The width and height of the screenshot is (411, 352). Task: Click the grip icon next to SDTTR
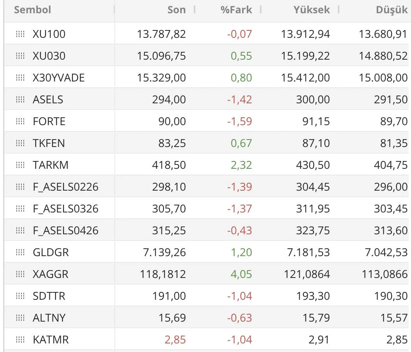pyautogui.click(x=20, y=296)
